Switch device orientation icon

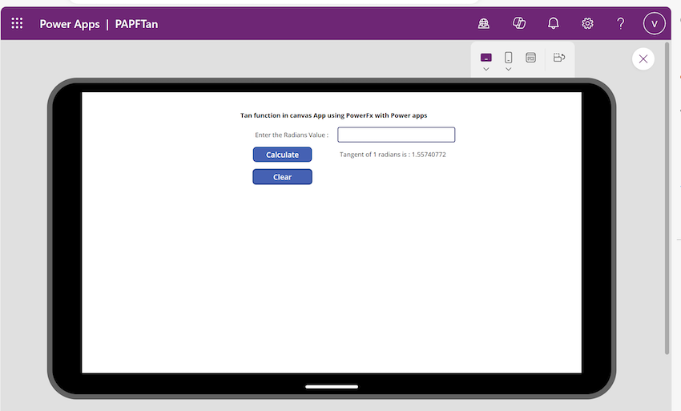point(559,58)
